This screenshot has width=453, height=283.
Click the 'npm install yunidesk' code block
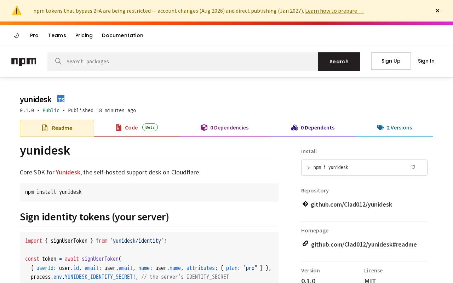[x=149, y=192]
